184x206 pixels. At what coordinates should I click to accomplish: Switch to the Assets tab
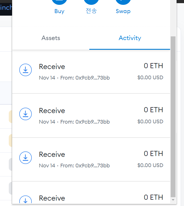(51, 38)
